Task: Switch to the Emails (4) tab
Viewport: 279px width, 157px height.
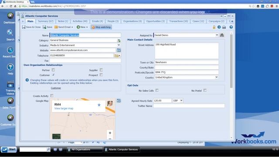Action: tap(97, 21)
